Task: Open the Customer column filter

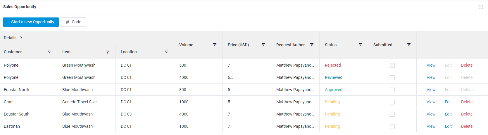Action: click(x=49, y=52)
